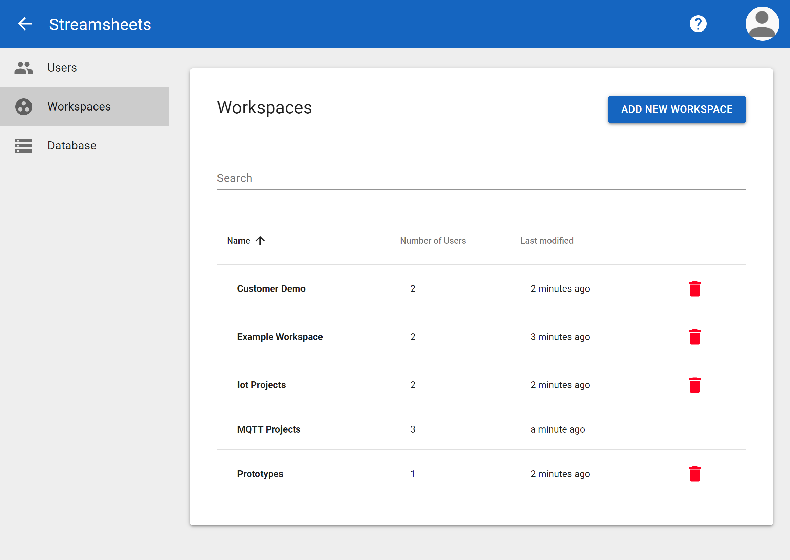Open the help question mark icon

[698, 24]
